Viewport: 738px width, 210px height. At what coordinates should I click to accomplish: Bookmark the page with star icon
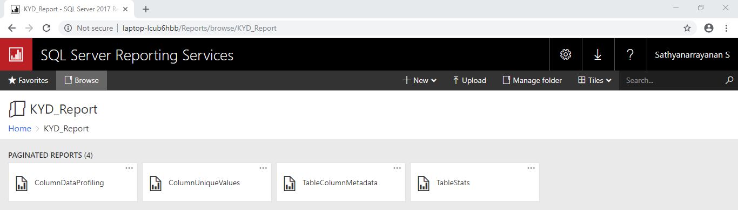[x=687, y=28]
